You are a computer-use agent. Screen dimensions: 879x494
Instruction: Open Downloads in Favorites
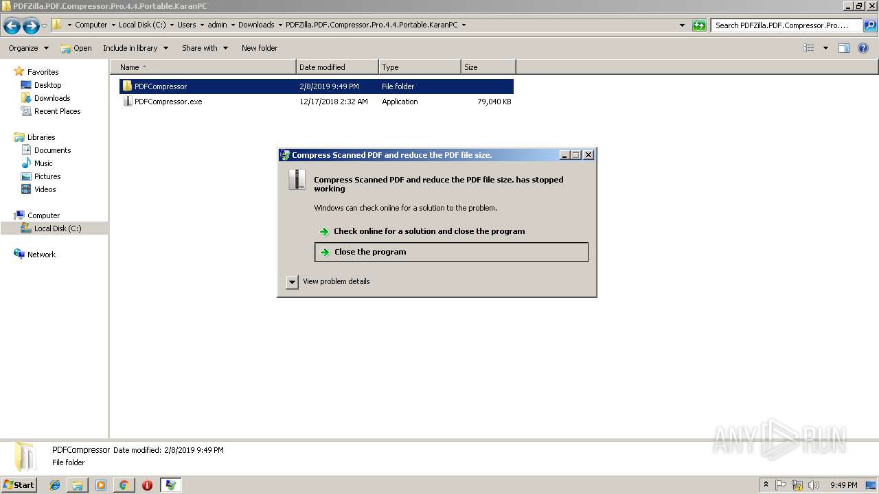click(52, 98)
